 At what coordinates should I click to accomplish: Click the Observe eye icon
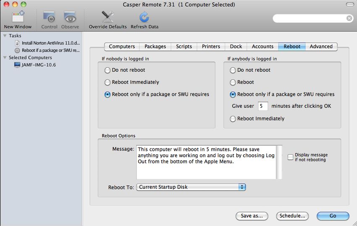(70, 17)
